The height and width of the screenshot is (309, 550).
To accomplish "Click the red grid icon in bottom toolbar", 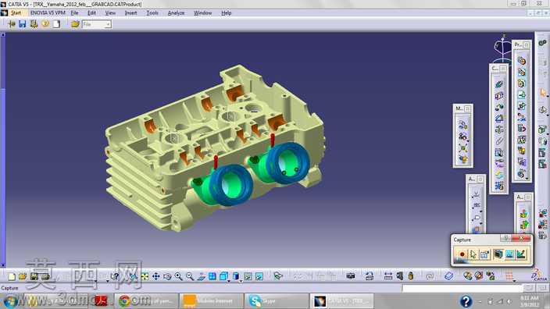I will coord(509,276).
